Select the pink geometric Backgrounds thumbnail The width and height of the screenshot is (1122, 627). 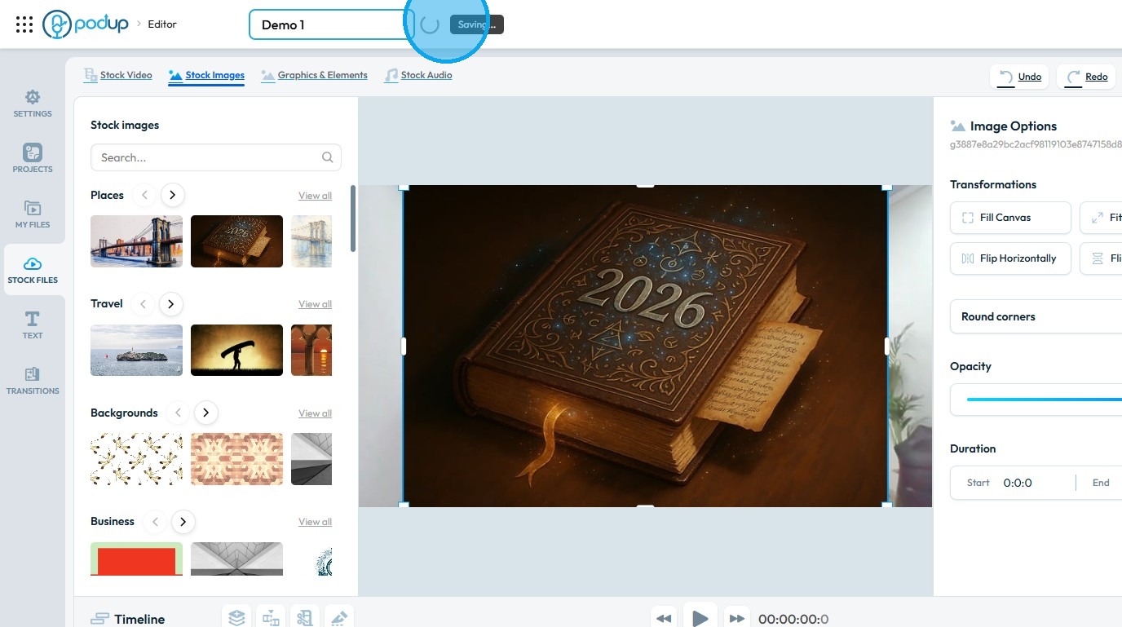(x=236, y=459)
